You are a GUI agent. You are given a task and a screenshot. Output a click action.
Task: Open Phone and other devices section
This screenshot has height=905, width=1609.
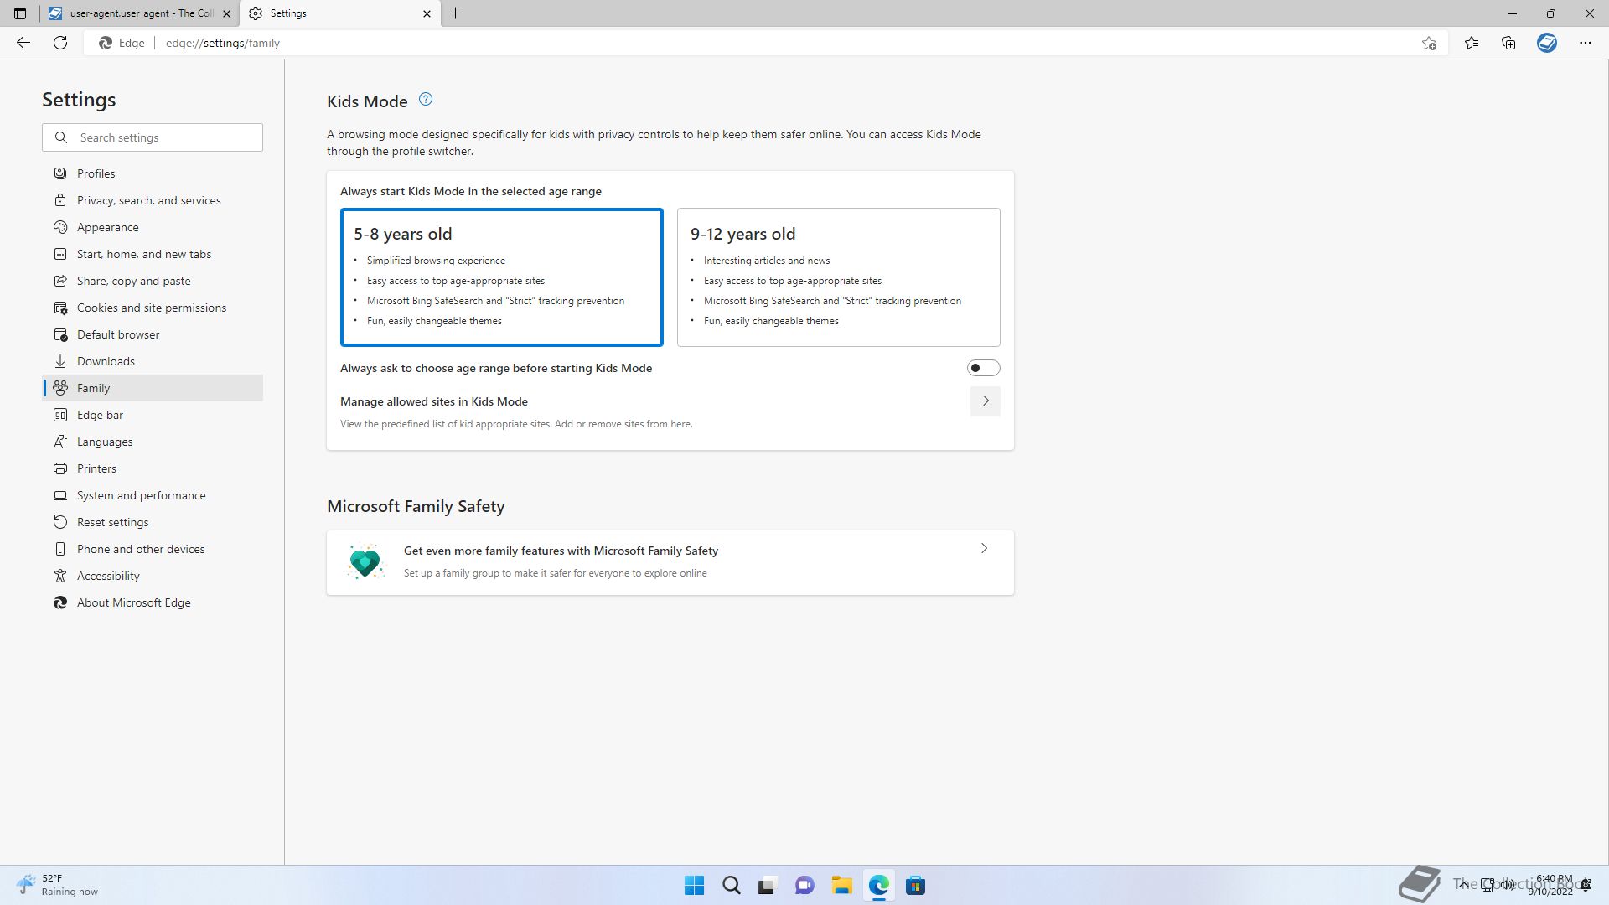pos(153,549)
